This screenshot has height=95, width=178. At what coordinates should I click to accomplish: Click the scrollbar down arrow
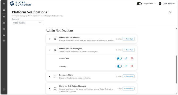[x=176, y=93]
